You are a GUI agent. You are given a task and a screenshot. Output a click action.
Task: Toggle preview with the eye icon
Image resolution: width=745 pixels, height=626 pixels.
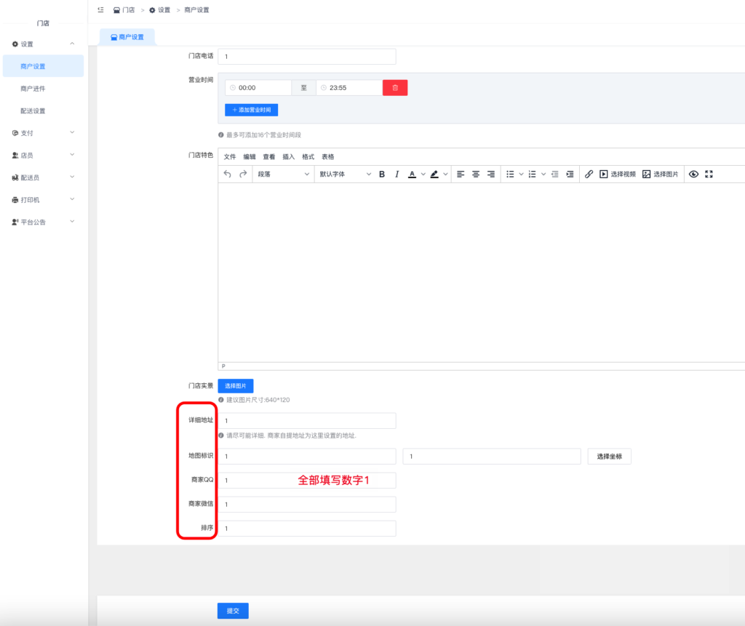pyautogui.click(x=693, y=174)
